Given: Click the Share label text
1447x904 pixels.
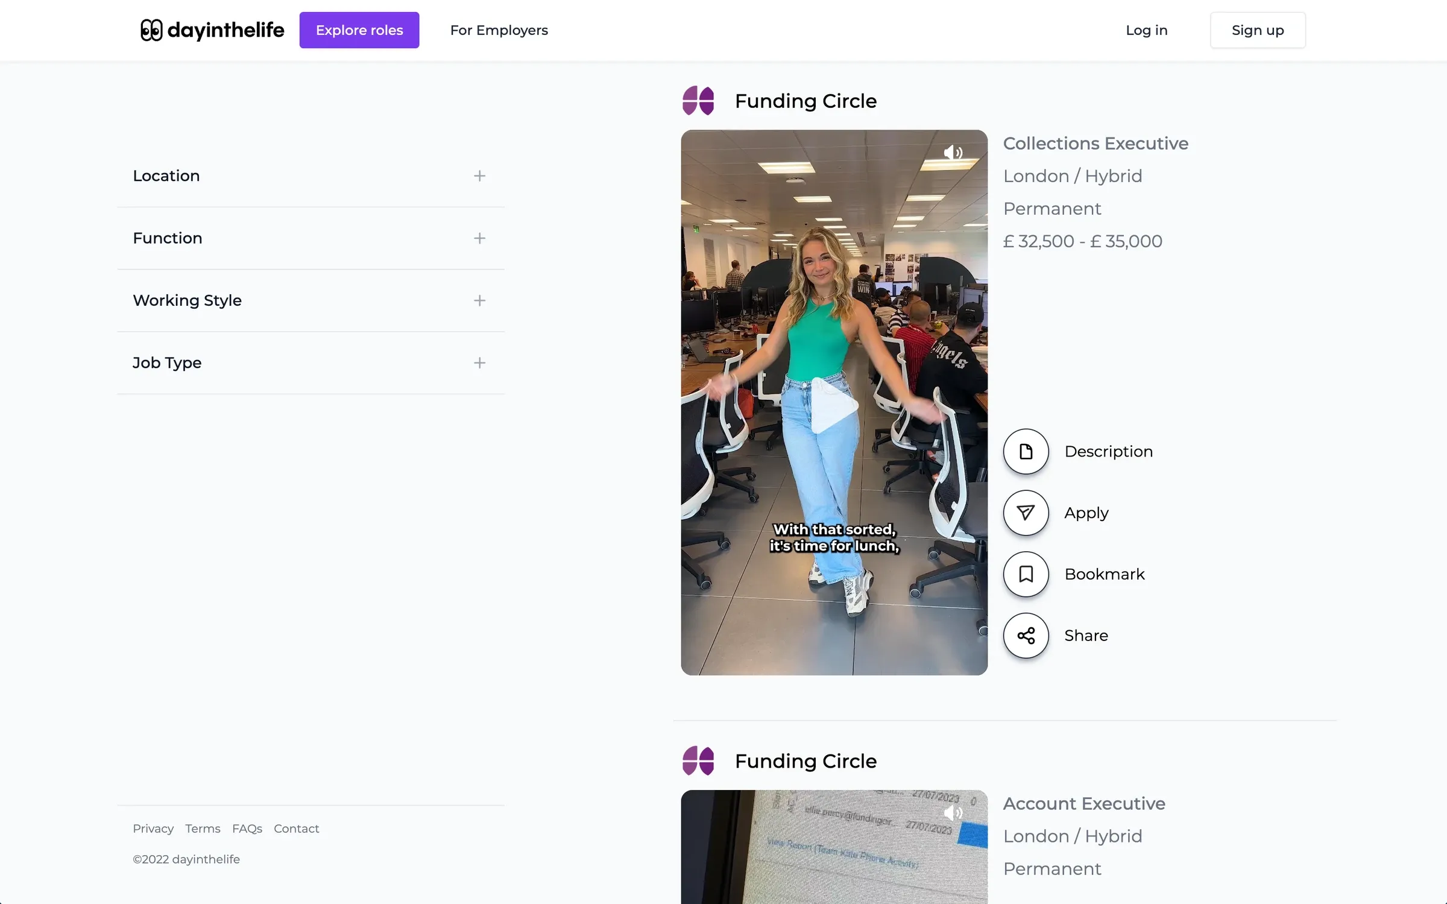Looking at the screenshot, I should pyautogui.click(x=1086, y=636).
